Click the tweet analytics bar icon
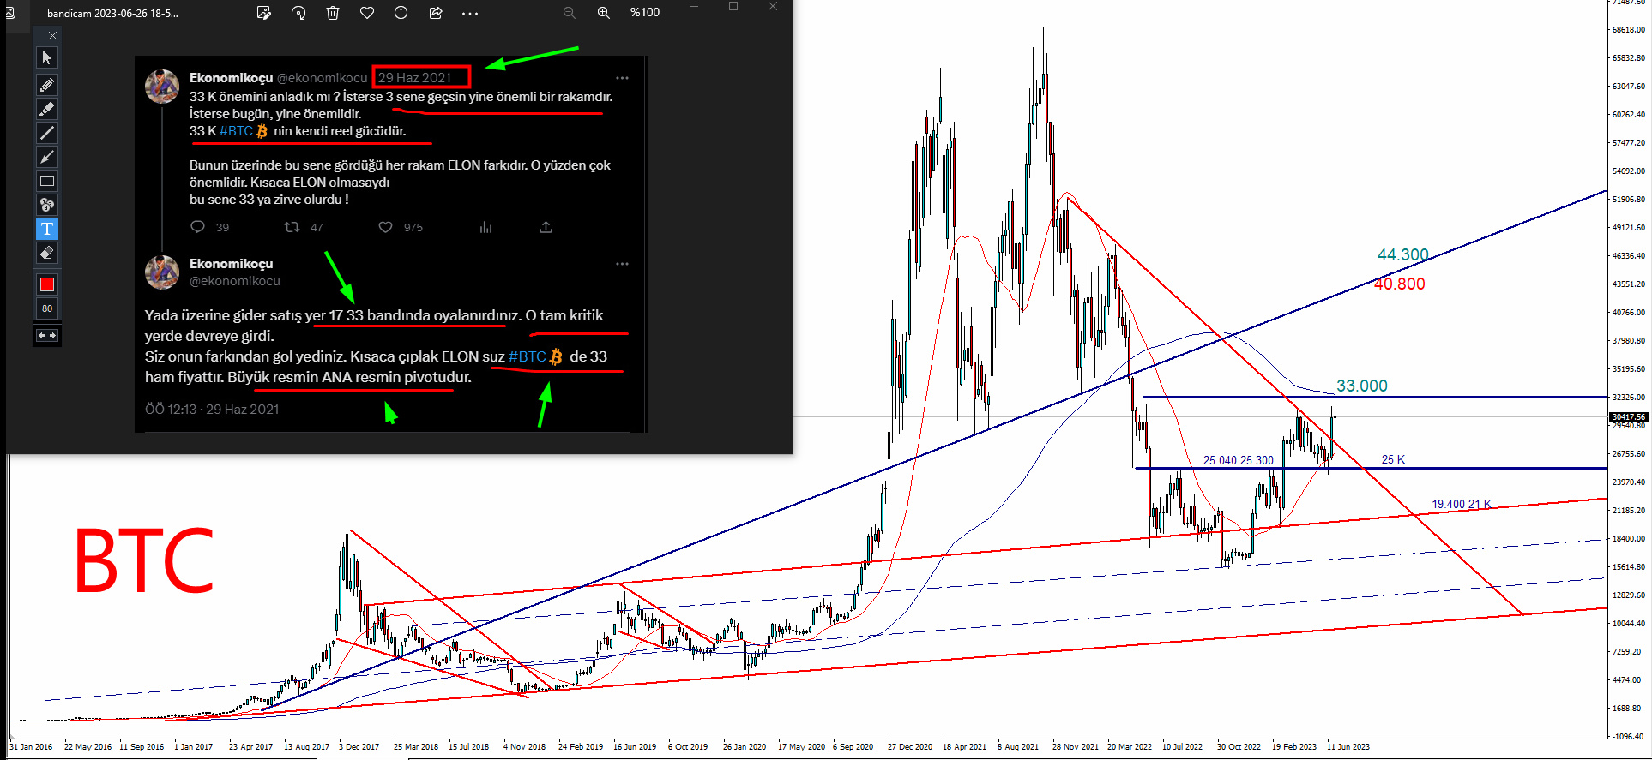The width and height of the screenshot is (1652, 760). point(486,227)
